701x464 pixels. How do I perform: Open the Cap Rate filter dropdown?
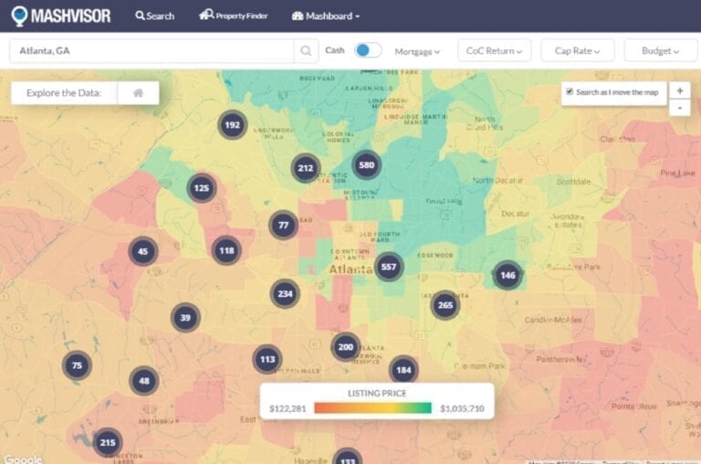tap(577, 51)
